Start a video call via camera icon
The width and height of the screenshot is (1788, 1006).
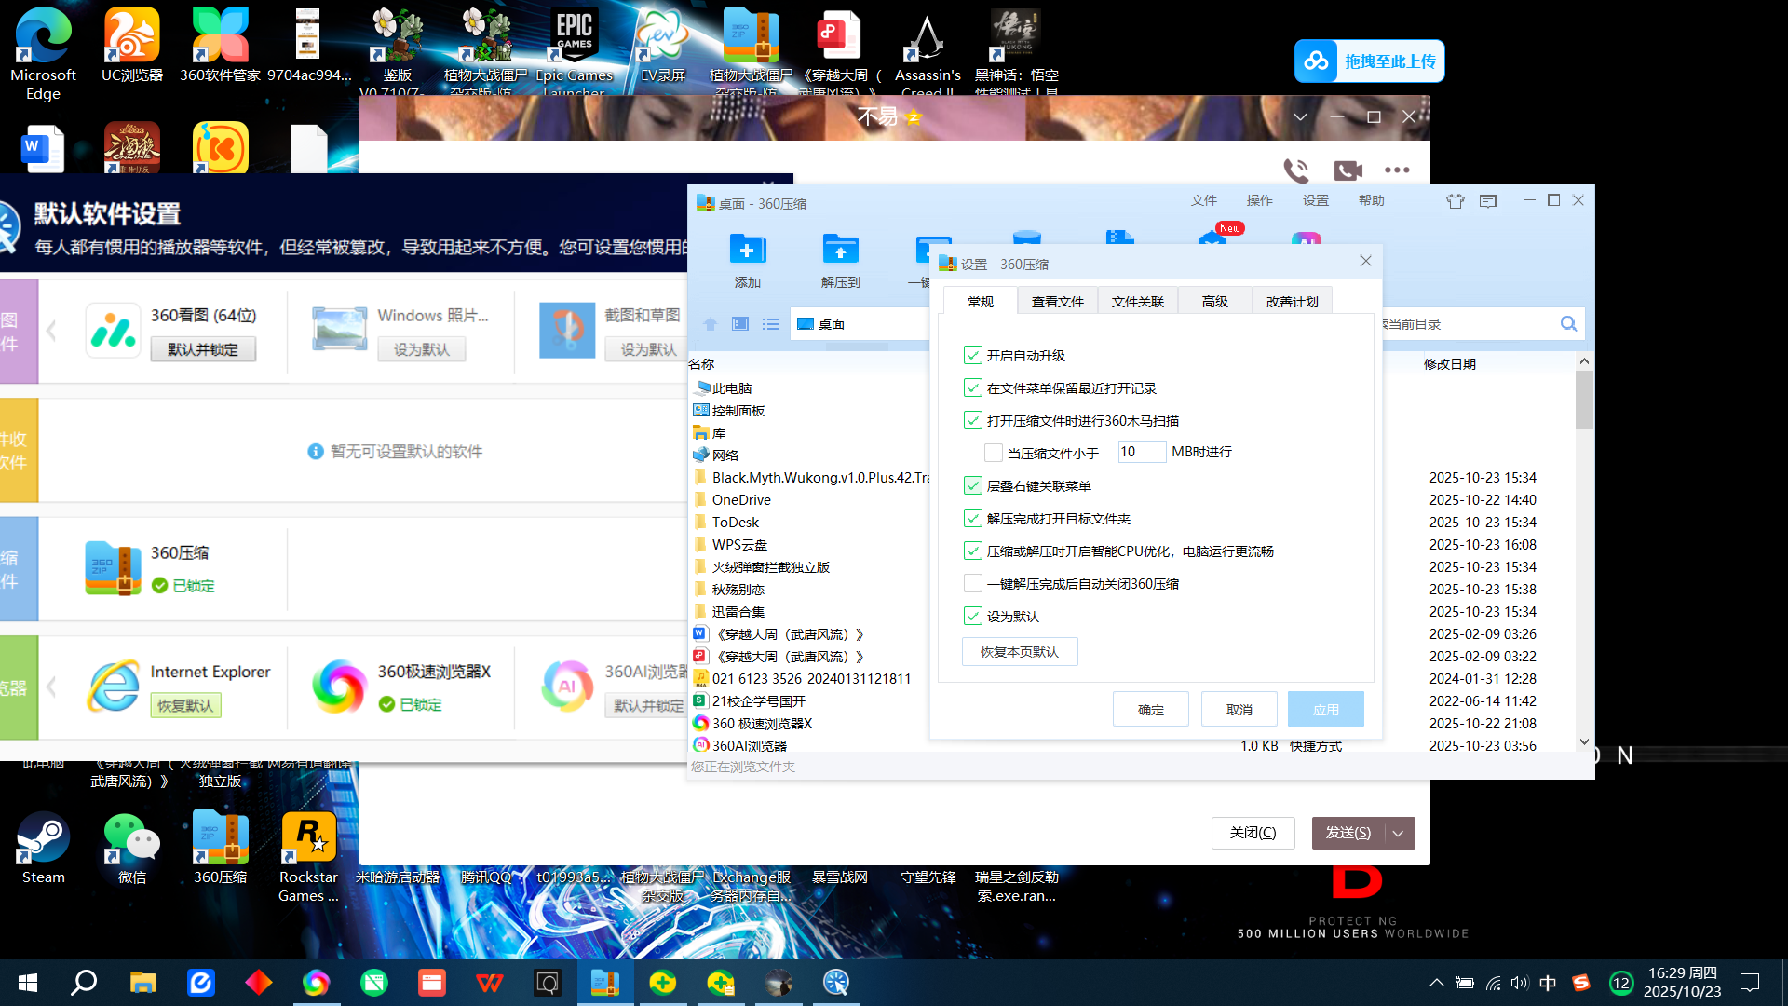click(x=1348, y=170)
